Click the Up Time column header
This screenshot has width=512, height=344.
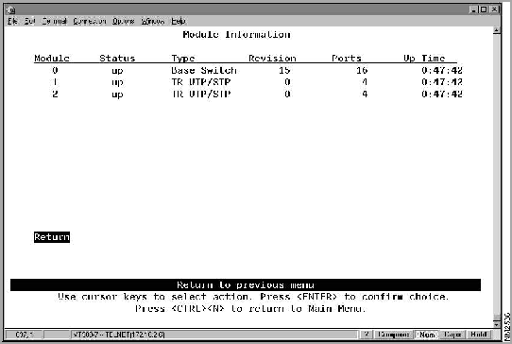[424, 59]
